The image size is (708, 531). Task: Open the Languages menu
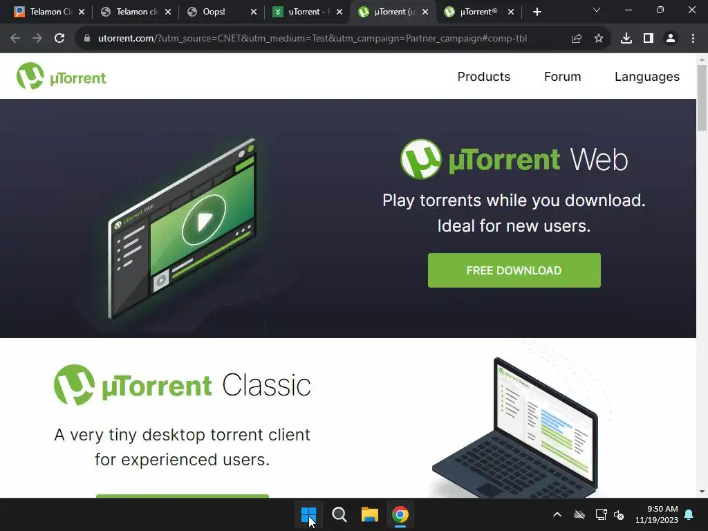646,77
